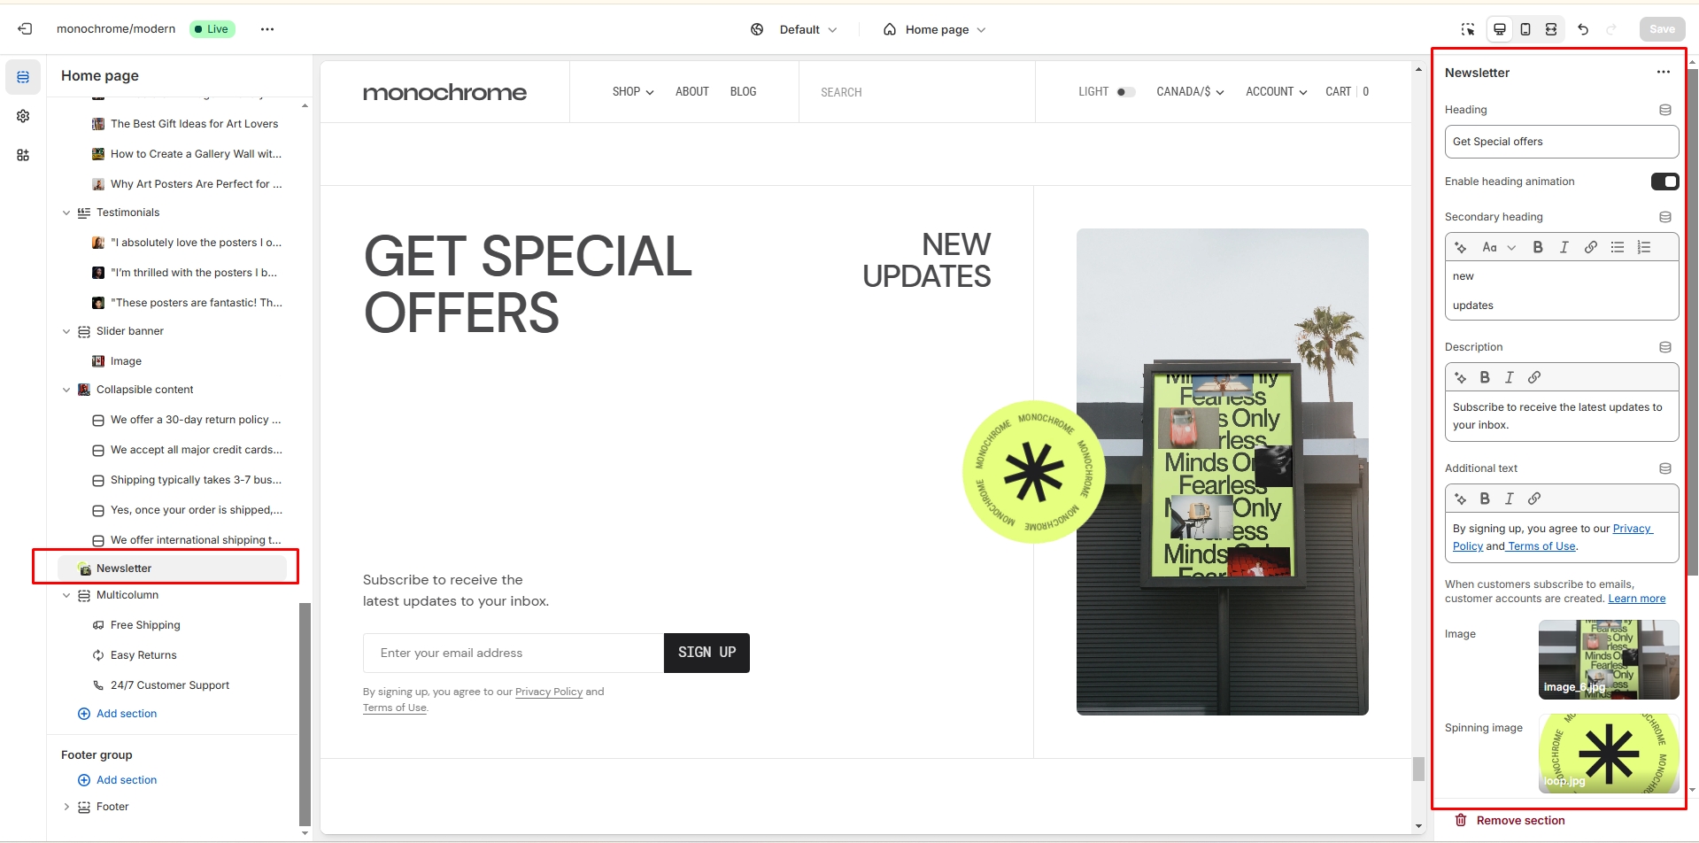Open the Home page template dropdown
The image size is (1699, 843).
[935, 29]
